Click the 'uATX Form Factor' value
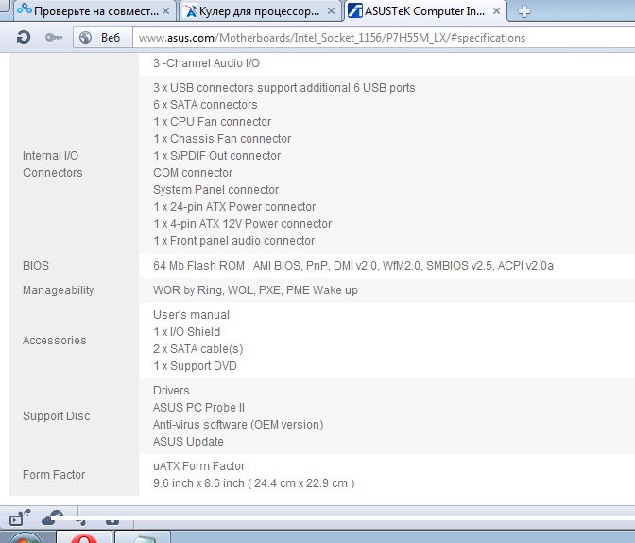635x543 pixels. pyautogui.click(x=198, y=466)
